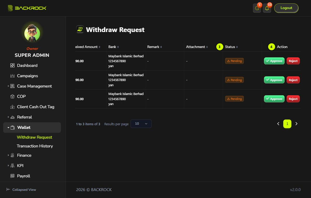
Task: Click "1 to 3 items of 3" text
Action: click(88, 124)
